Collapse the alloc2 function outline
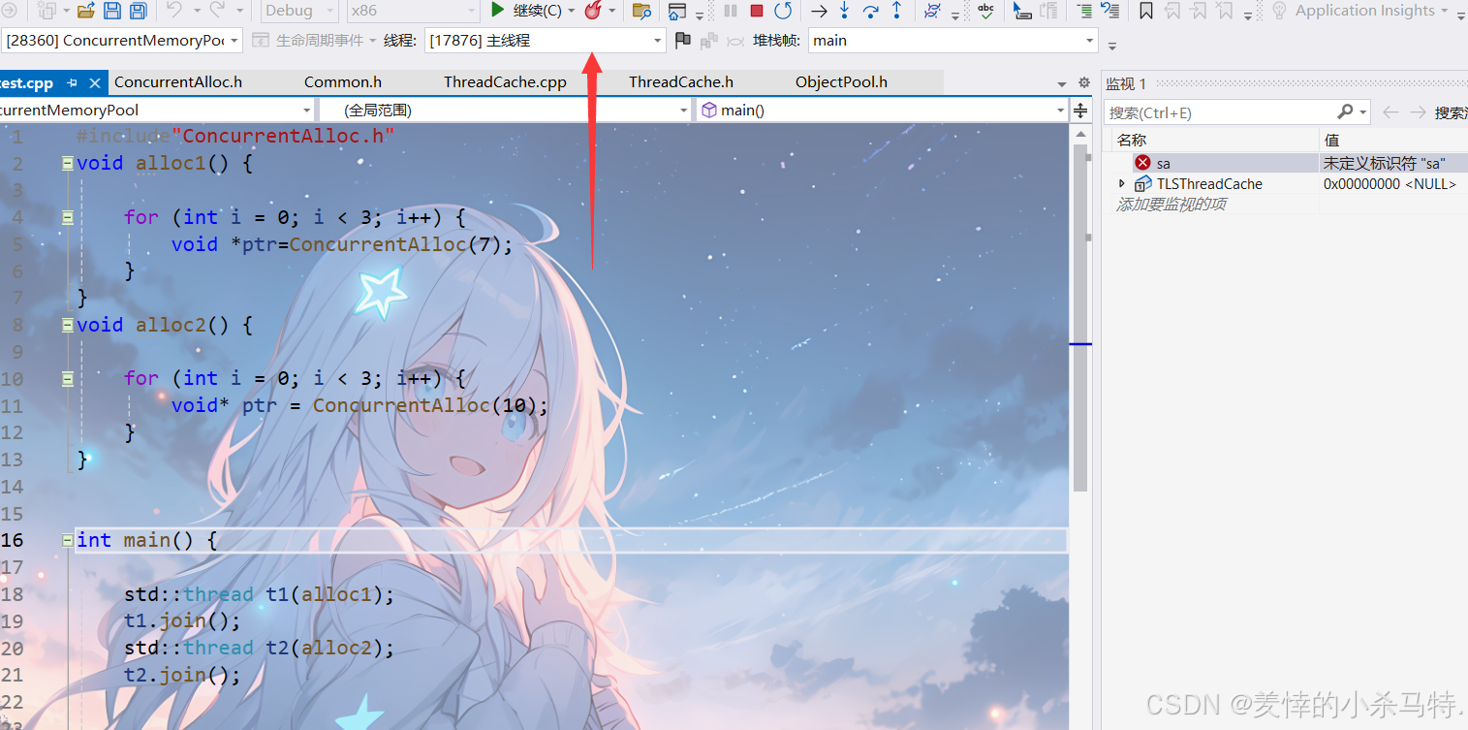 pyautogui.click(x=67, y=325)
